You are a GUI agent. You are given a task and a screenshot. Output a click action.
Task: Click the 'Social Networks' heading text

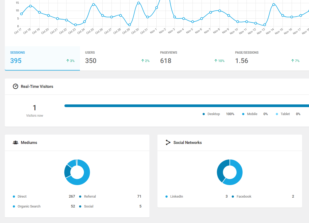(x=188, y=143)
